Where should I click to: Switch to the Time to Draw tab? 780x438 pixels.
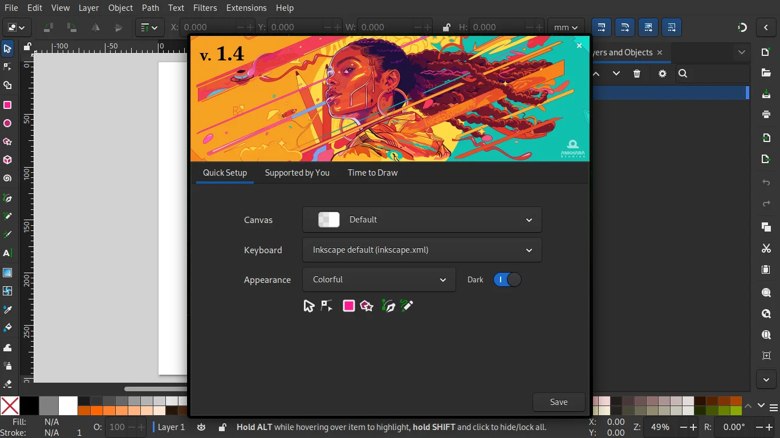(372, 173)
